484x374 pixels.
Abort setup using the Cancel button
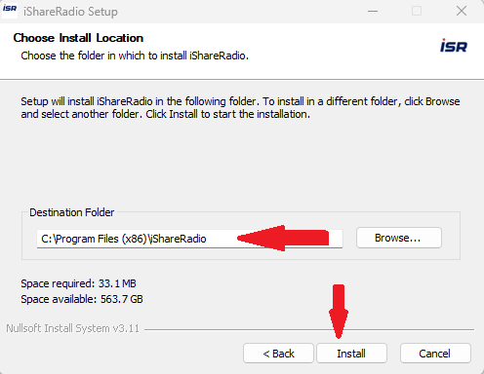pyautogui.click(x=435, y=354)
